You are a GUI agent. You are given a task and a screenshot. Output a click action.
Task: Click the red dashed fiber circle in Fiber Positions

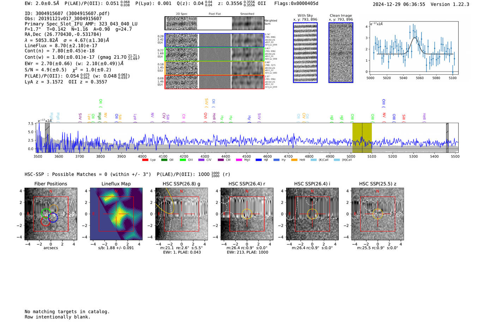pyautogui.click(x=45, y=221)
